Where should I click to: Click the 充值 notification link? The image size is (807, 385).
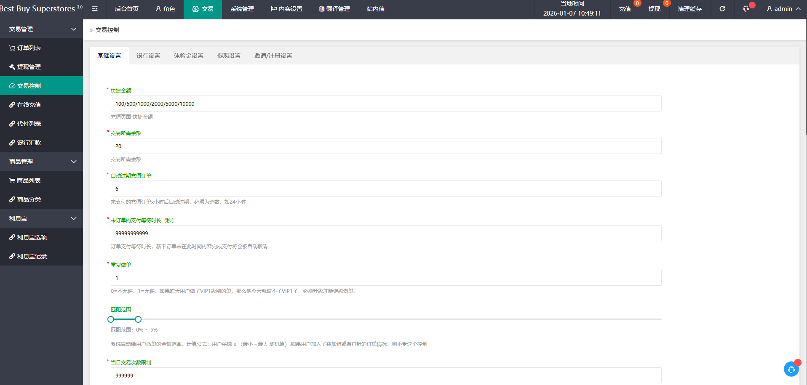coord(625,9)
